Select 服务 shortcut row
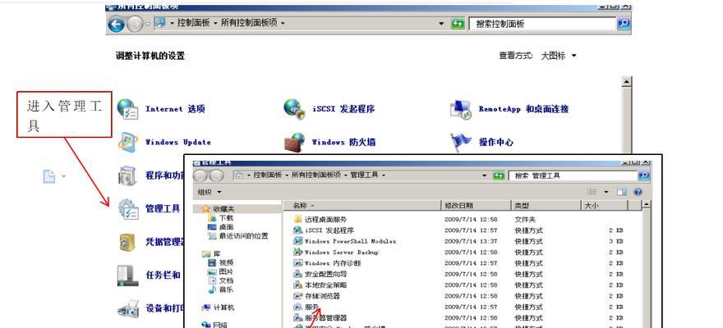The width and height of the screenshot is (723, 328). click(460, 307)
